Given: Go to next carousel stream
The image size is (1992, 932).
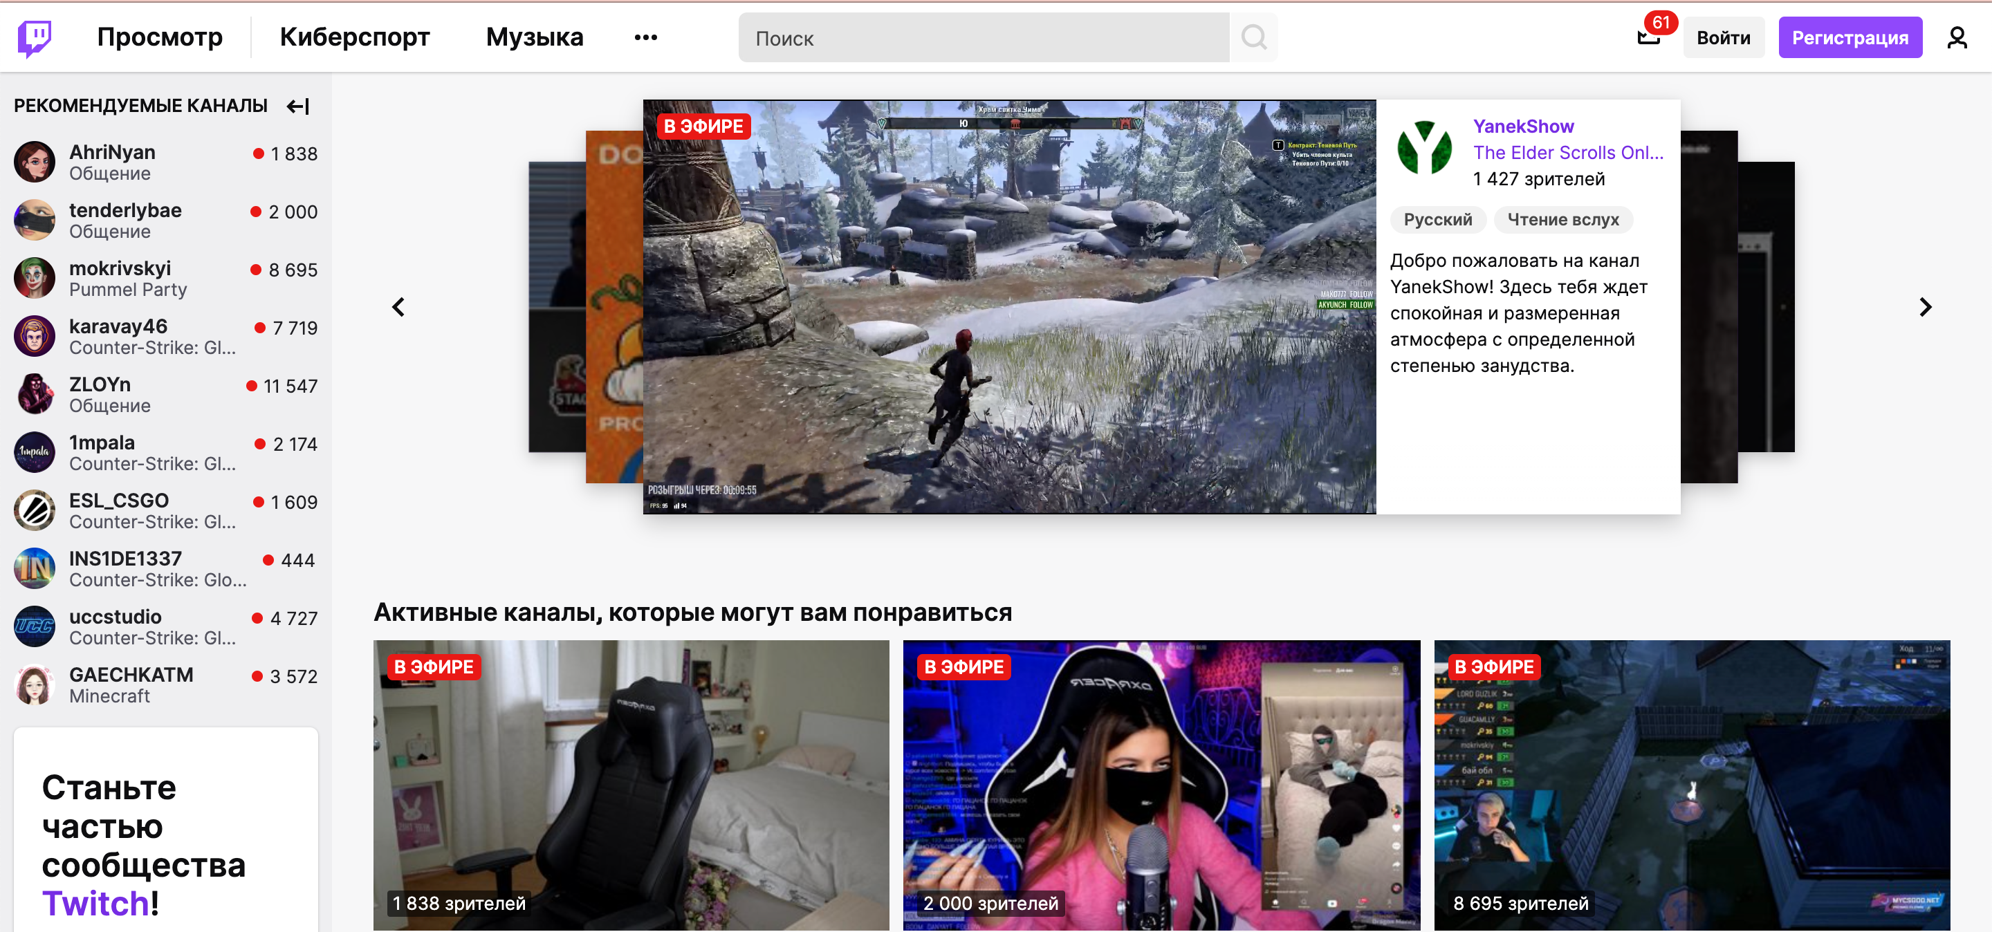Looking at the screenshot, I should tap(1925, 307).
